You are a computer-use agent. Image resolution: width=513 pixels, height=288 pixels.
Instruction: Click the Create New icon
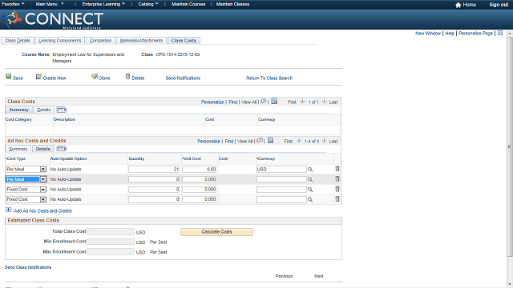click(x=38, y=77)
